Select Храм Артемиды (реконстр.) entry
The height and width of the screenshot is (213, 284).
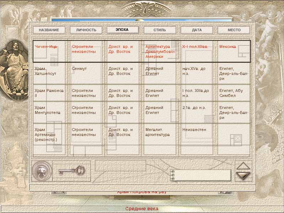coord(46,135)
